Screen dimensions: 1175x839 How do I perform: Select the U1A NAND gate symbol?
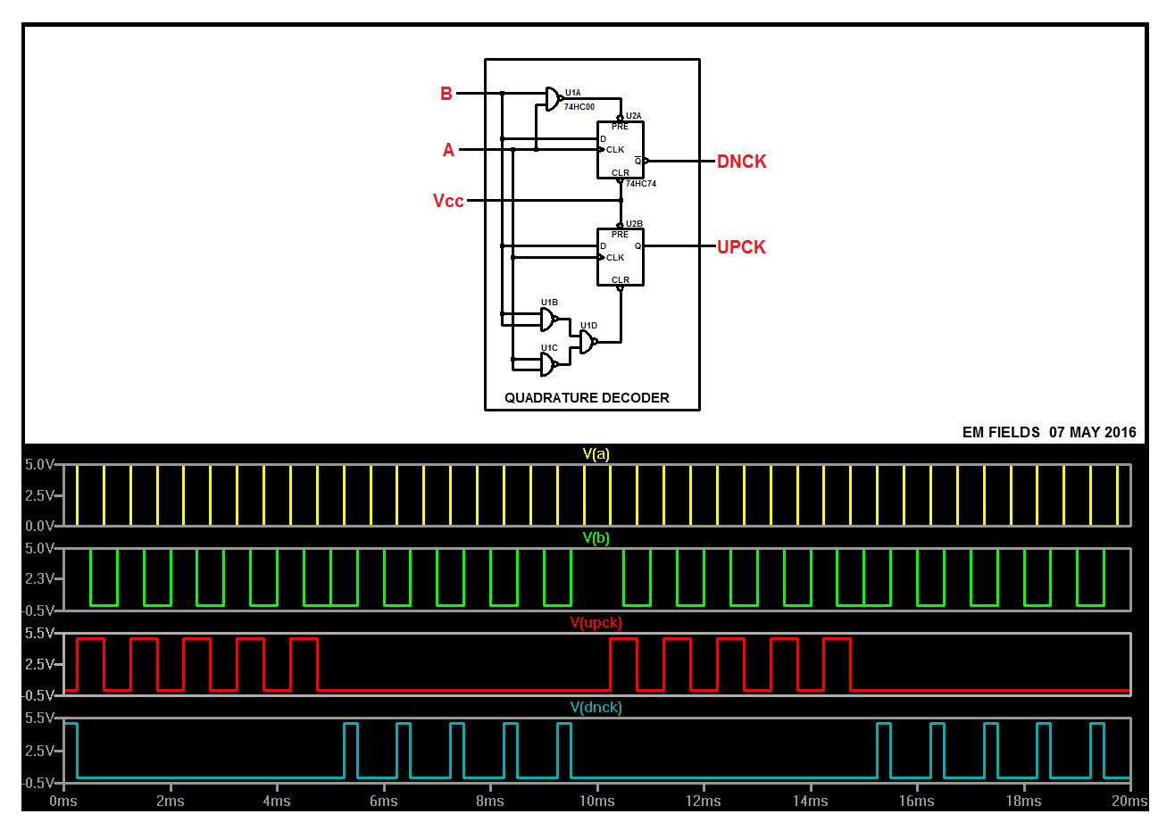click(x=554, y=99)
